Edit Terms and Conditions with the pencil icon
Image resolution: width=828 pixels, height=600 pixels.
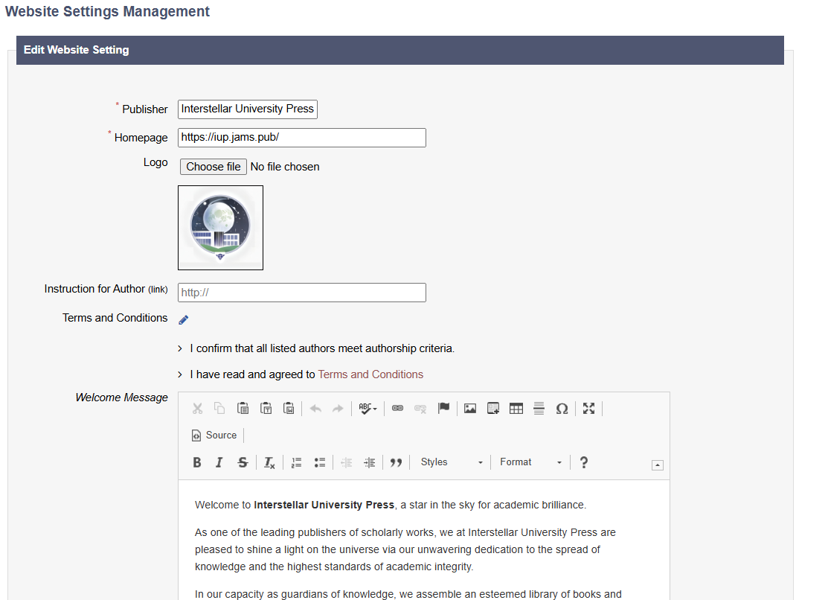[184, 319]
